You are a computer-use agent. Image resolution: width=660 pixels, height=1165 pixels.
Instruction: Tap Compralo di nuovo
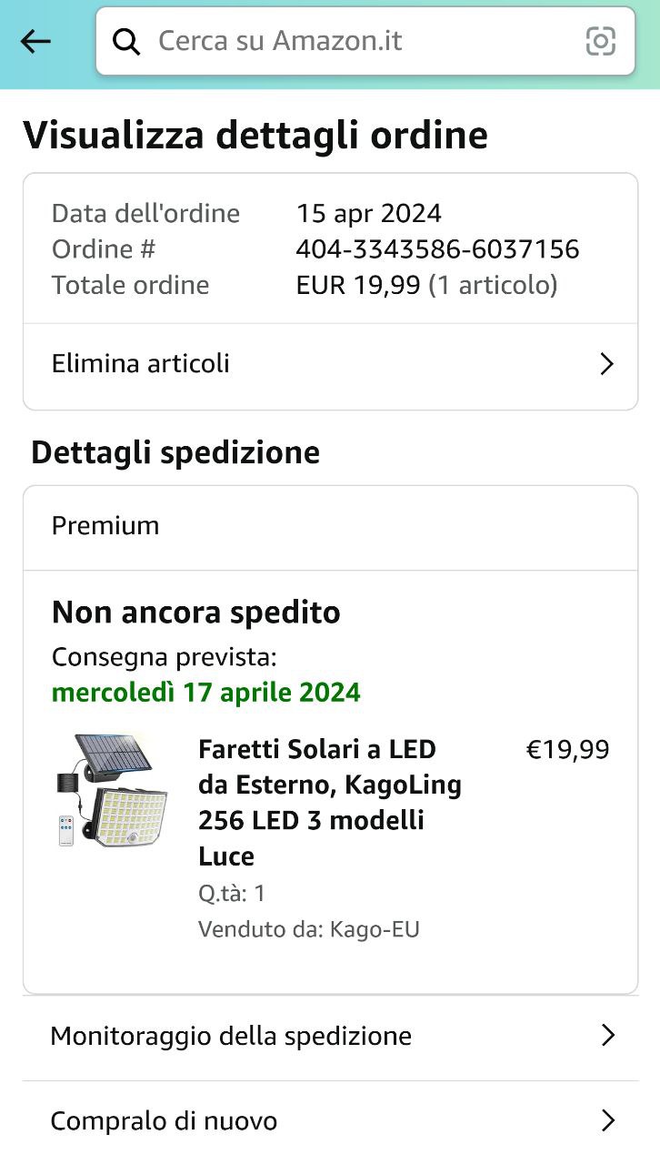point(164,1121)
